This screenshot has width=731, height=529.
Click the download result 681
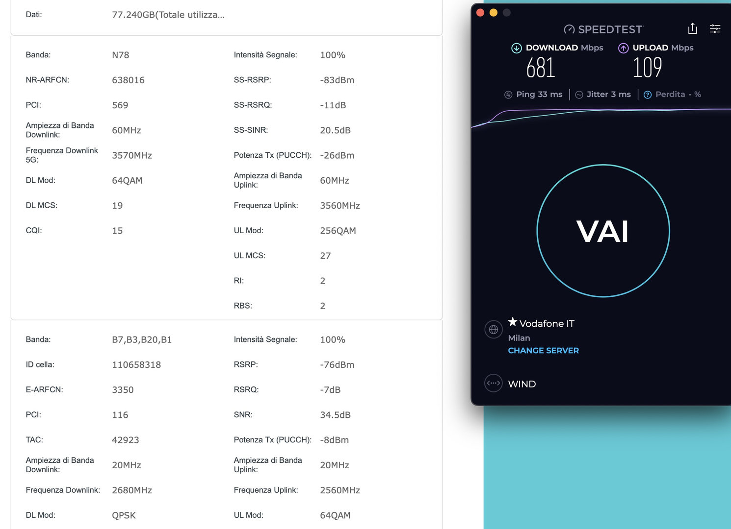point(541,68)
